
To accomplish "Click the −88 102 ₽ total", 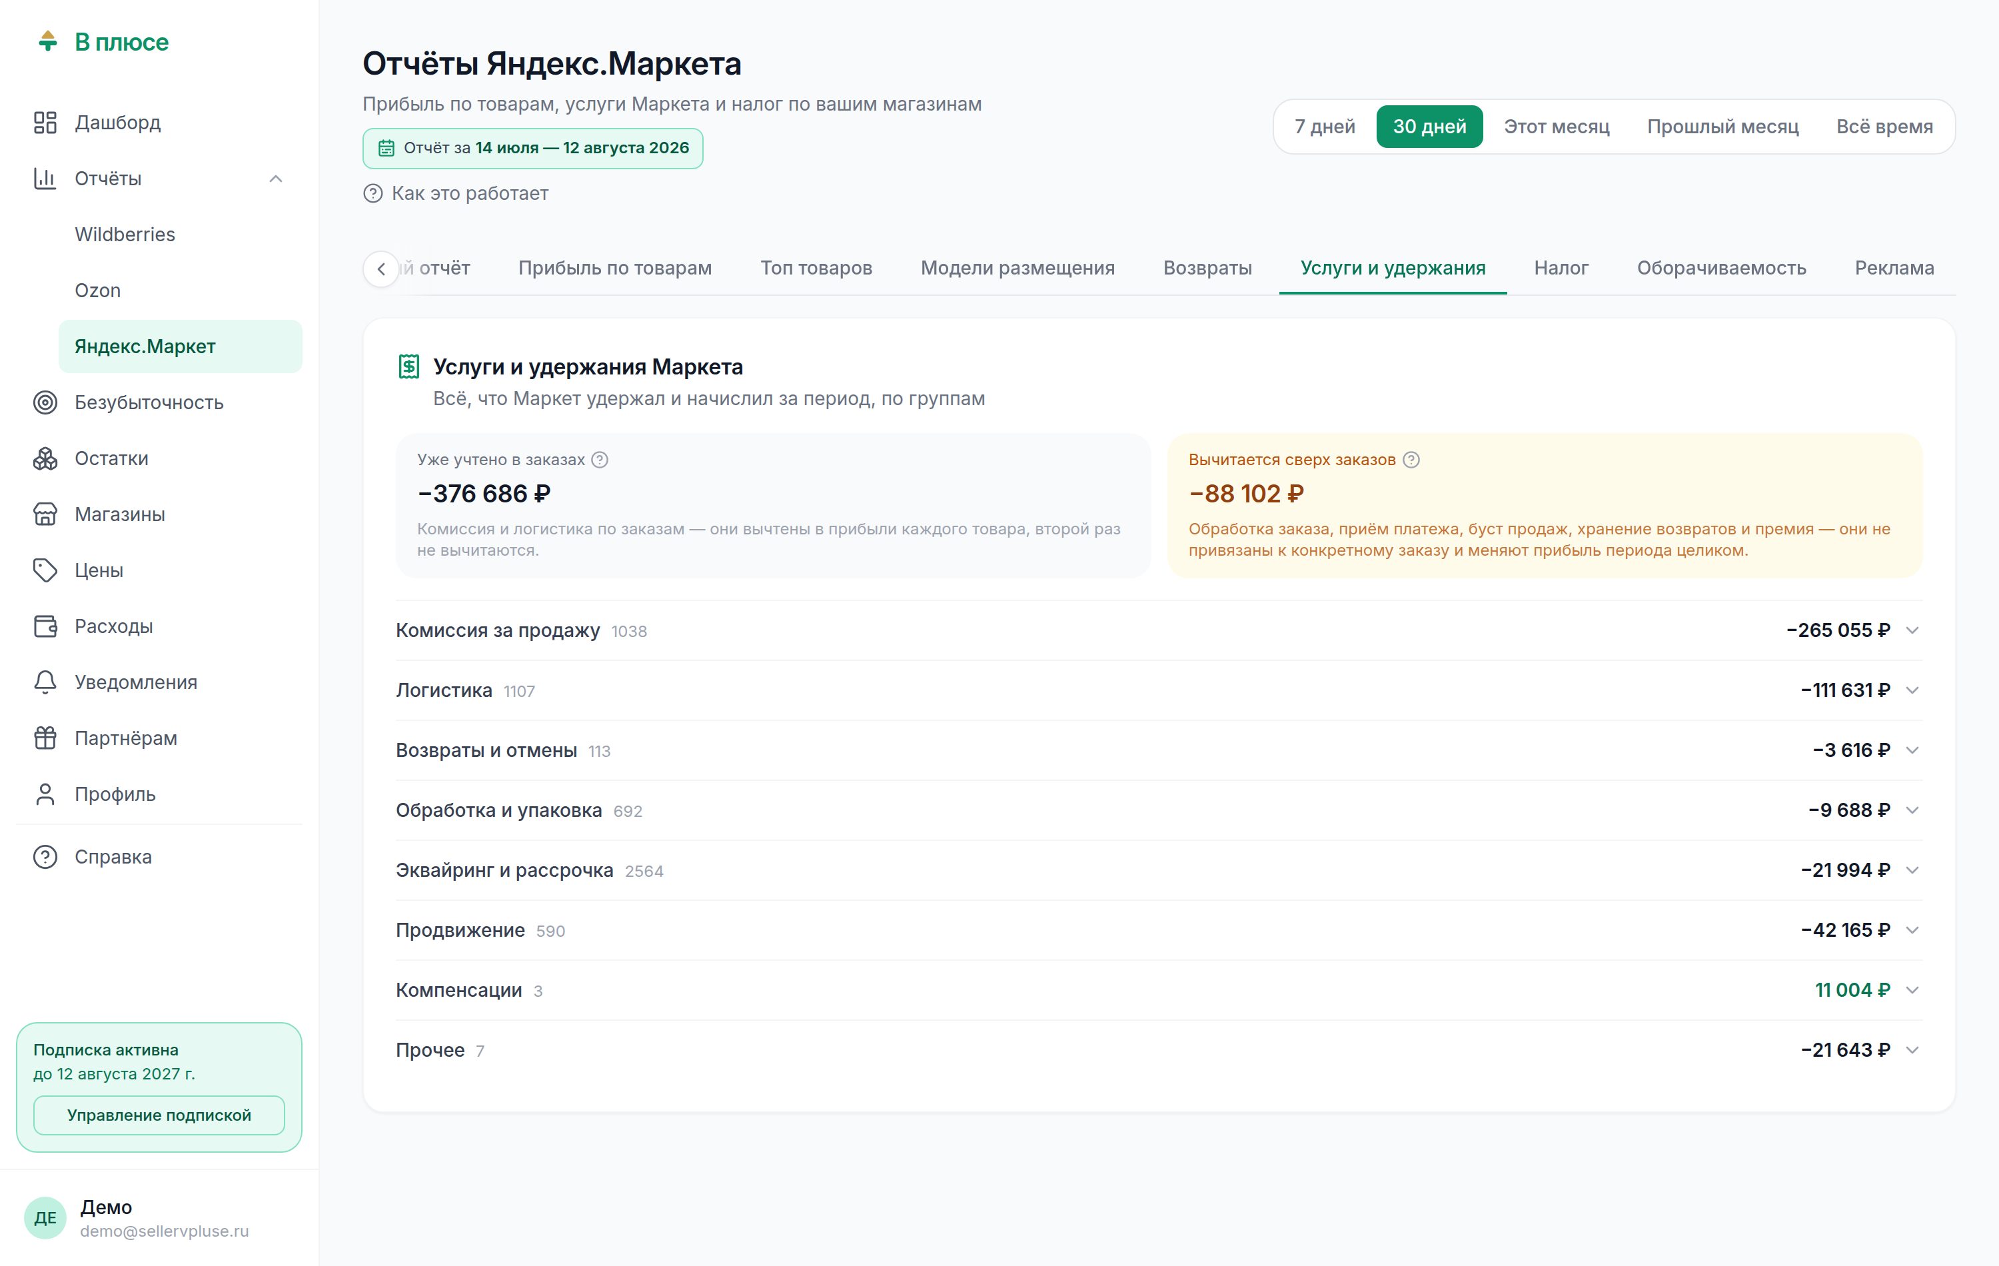I will tap(1246, 494).
